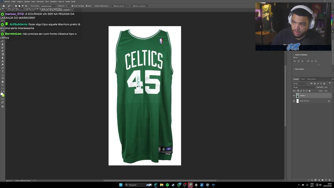Image resolution: width=334 pixels, height=188 pixels.
Task: Switch to the Demarcadores tab
Action: pos(312,79)
